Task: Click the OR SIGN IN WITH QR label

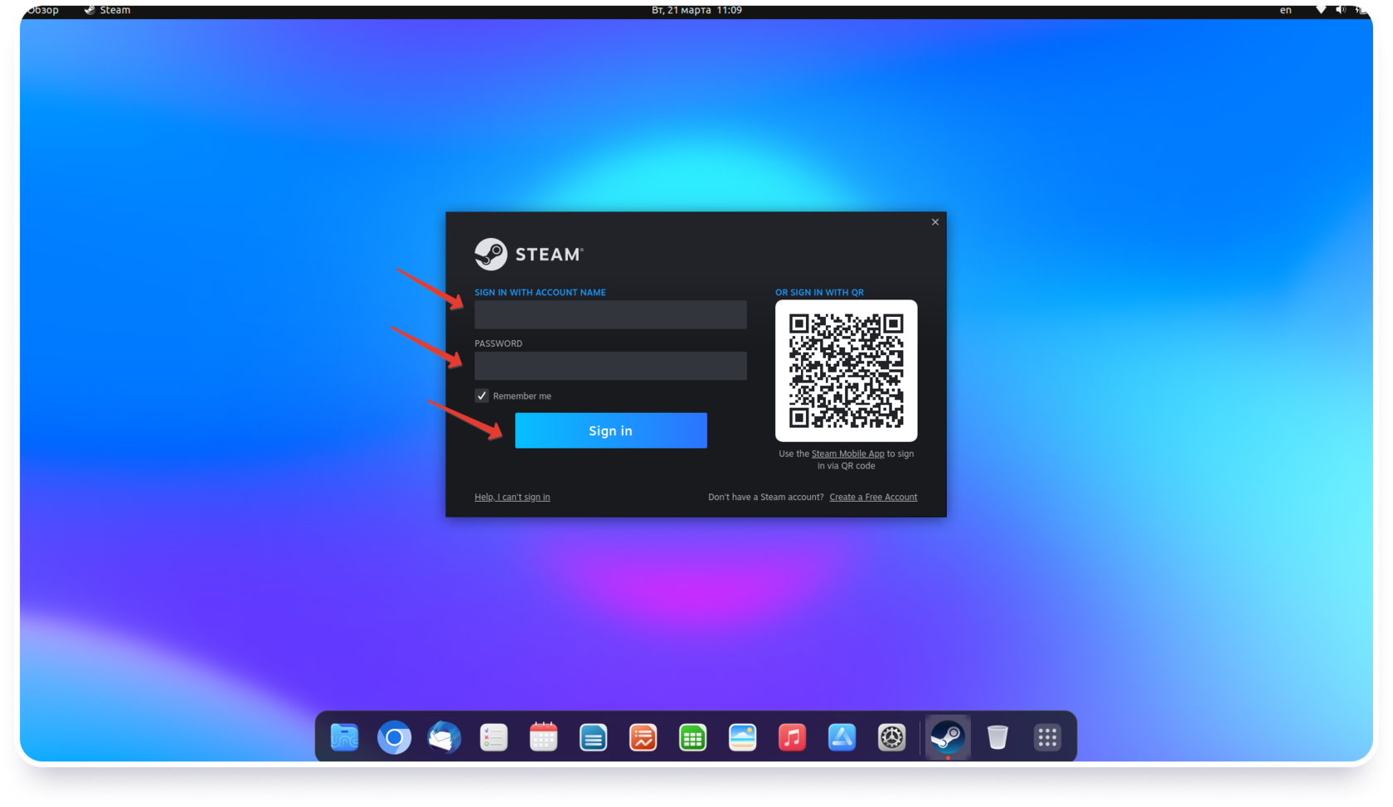Action: [x=819, y=292]
